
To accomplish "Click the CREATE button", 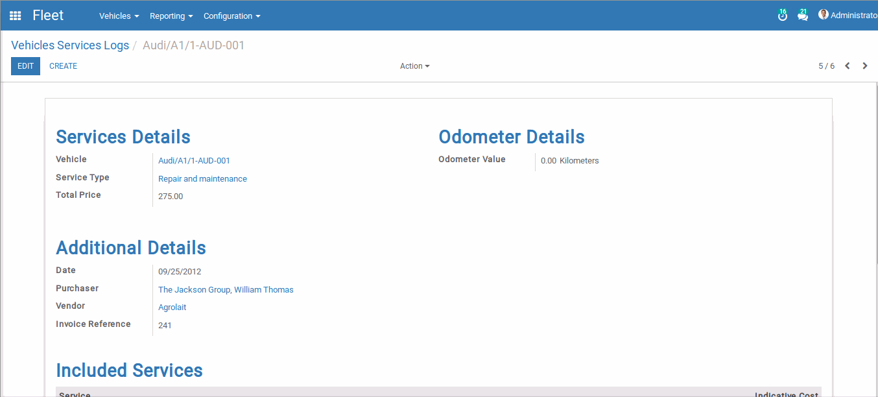I will pos(63,66).
